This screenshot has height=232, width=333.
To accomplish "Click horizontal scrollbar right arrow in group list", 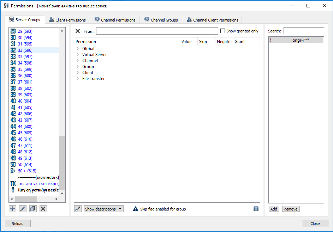I will (56, 199).
